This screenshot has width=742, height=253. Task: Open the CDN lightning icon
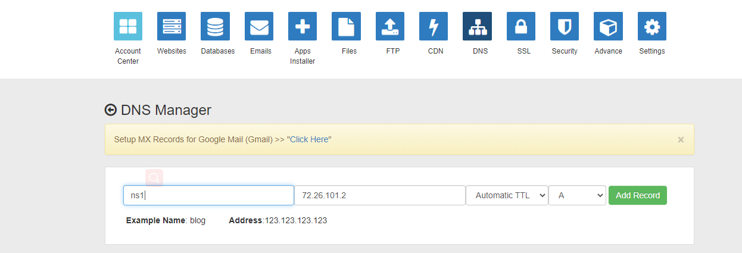434,26
